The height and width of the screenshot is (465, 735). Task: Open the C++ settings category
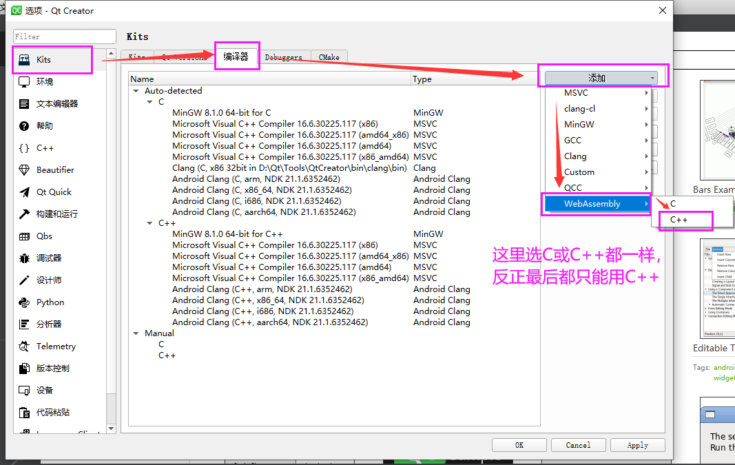[44, 148]
